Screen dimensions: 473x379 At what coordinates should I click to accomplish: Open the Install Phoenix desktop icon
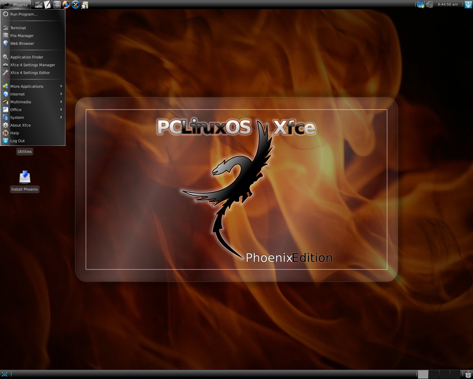[25, 177]
